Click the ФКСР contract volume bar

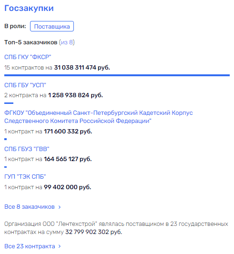click(x=117, y=75)
